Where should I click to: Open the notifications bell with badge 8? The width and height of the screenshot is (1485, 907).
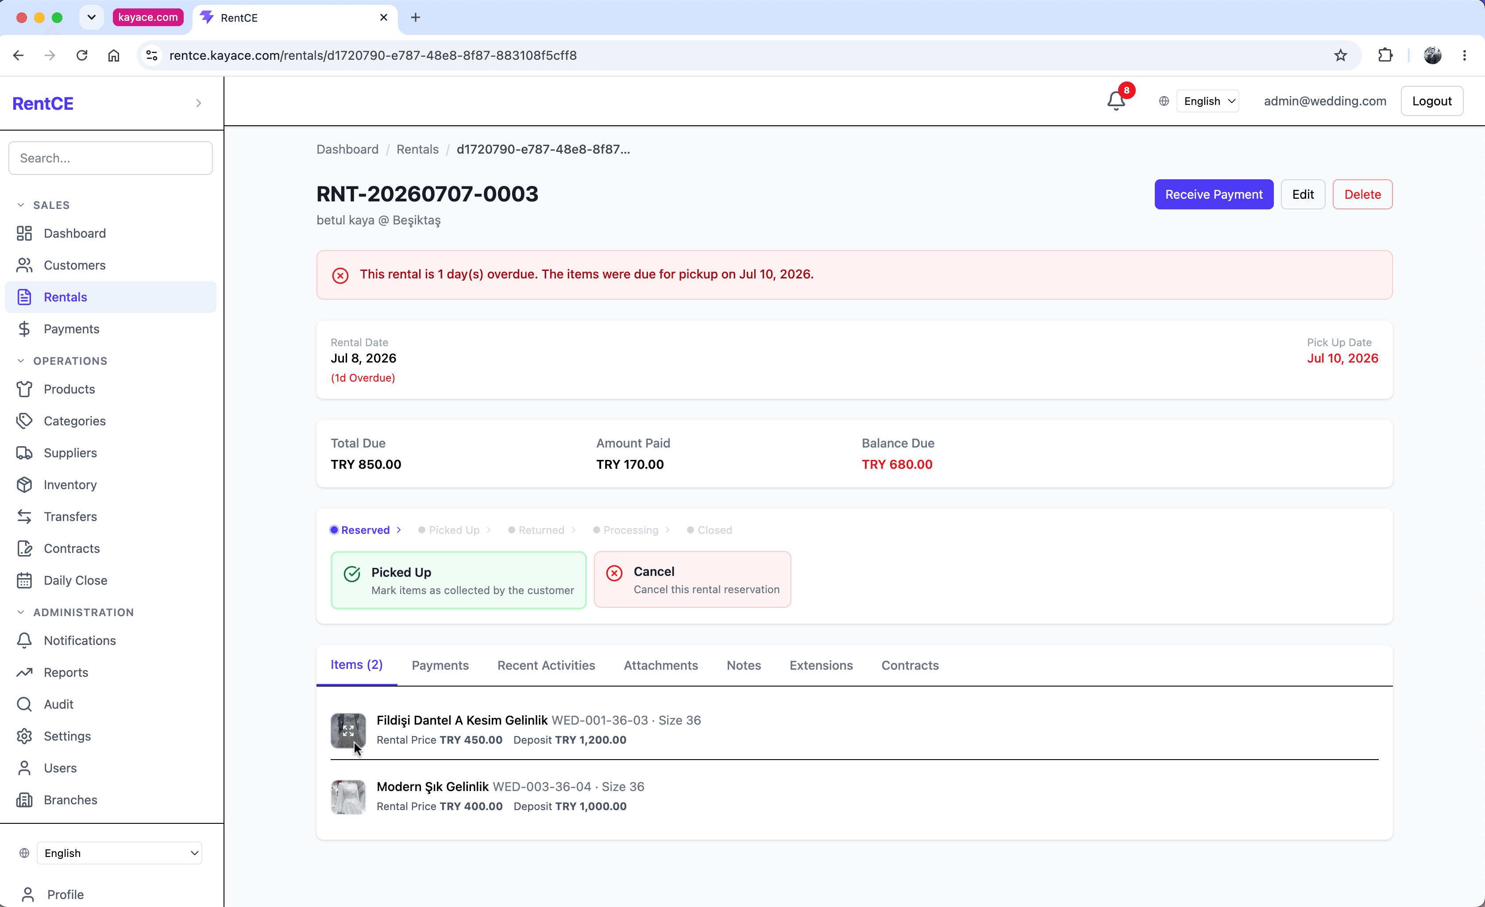[x=1116, y=100]
